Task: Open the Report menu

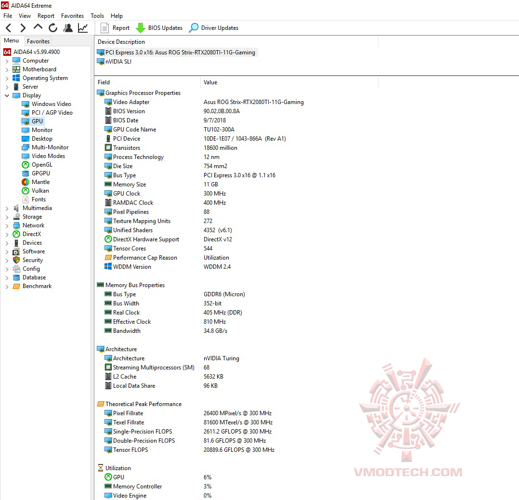Action: coord(46,15)
